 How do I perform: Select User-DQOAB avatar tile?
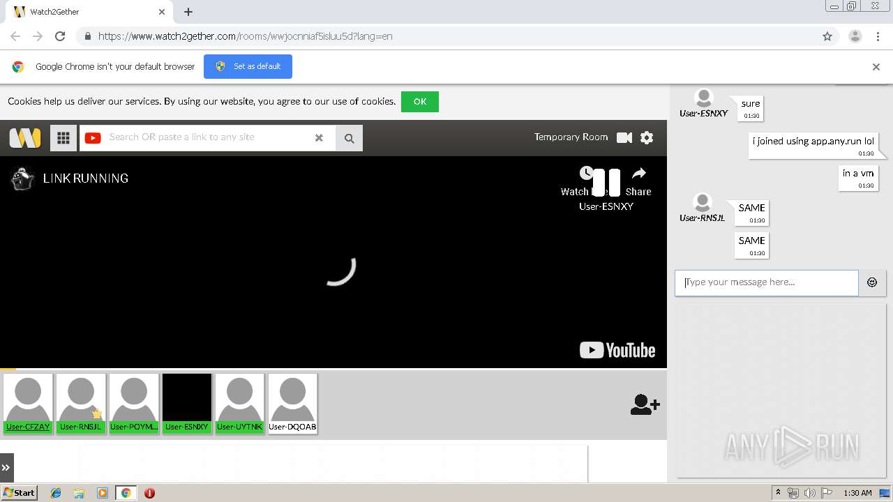tap(292, 404)
